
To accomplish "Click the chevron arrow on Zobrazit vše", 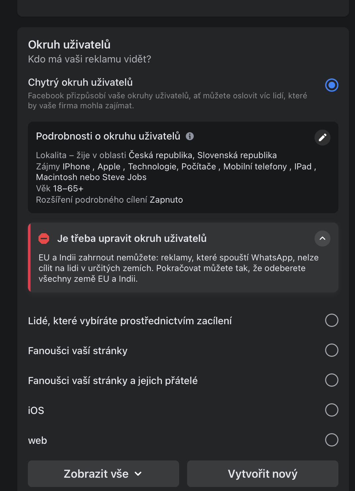I will (x=138, y=474).
